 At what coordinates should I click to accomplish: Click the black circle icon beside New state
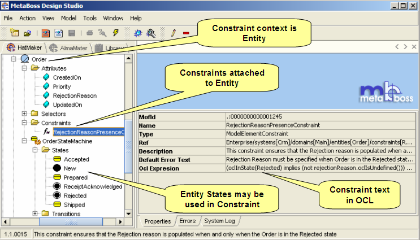57,168
